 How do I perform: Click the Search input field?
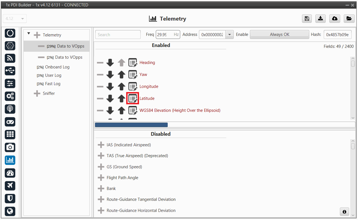118,35
